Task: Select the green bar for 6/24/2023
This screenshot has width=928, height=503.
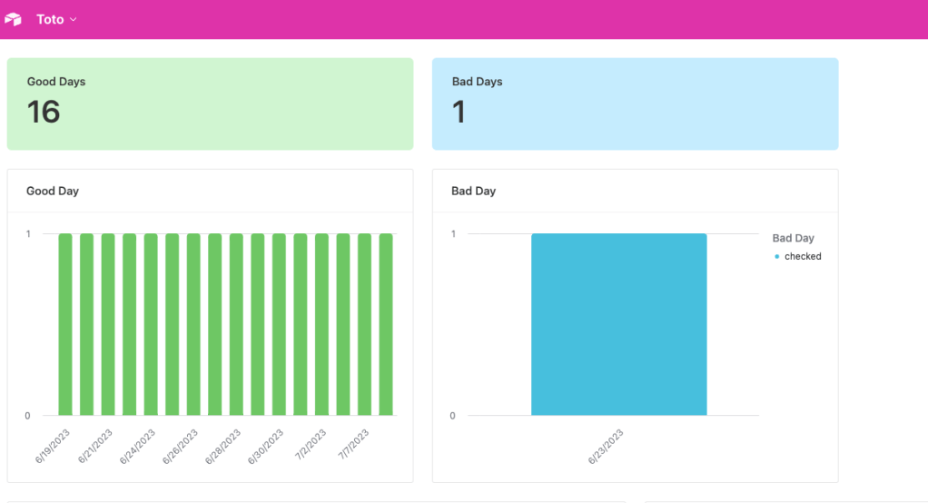Action: [x=151, y=324]
